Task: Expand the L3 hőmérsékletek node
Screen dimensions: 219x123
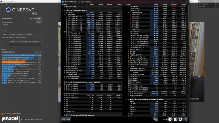Action: (x=128, y=30)
